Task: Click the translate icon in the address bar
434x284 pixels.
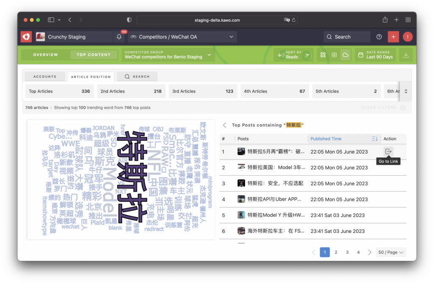Action: [287, 20]
